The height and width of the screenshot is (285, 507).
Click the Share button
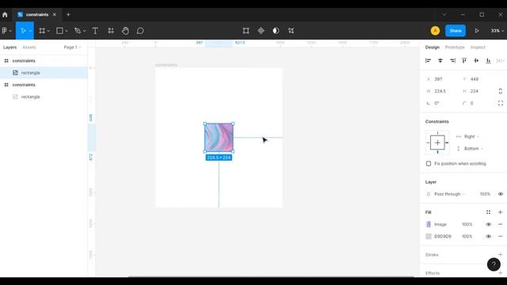pos(456,31)
